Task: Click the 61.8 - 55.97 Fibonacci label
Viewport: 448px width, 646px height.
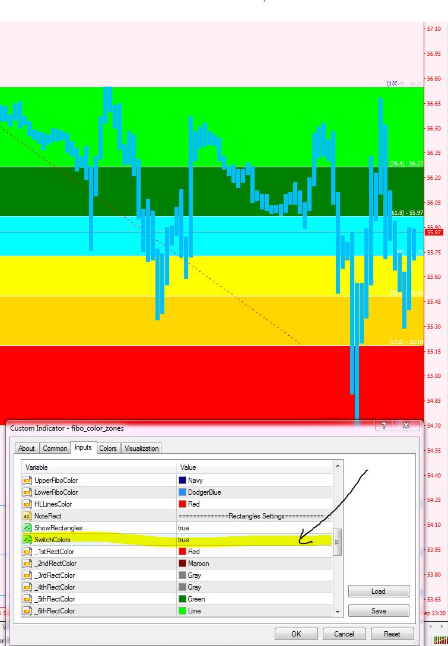Action: pos(407,213)
